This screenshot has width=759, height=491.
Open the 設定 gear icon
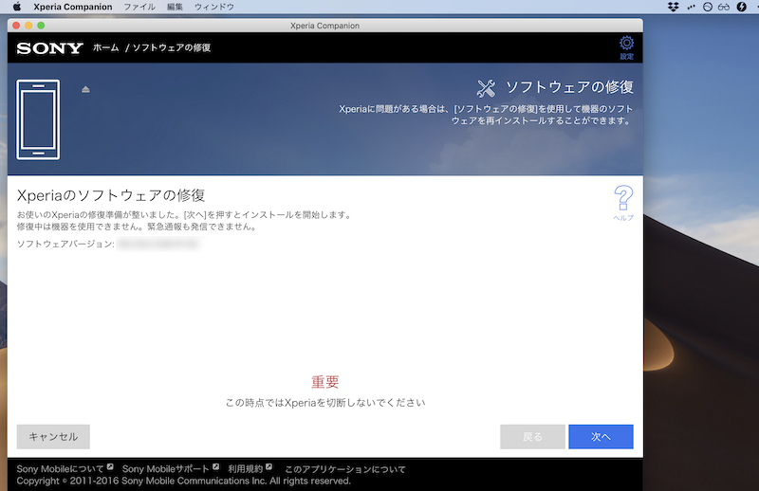coord(626,44)
